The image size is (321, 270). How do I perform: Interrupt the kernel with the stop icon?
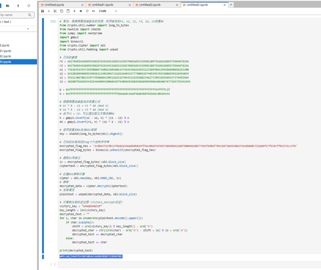81,11
